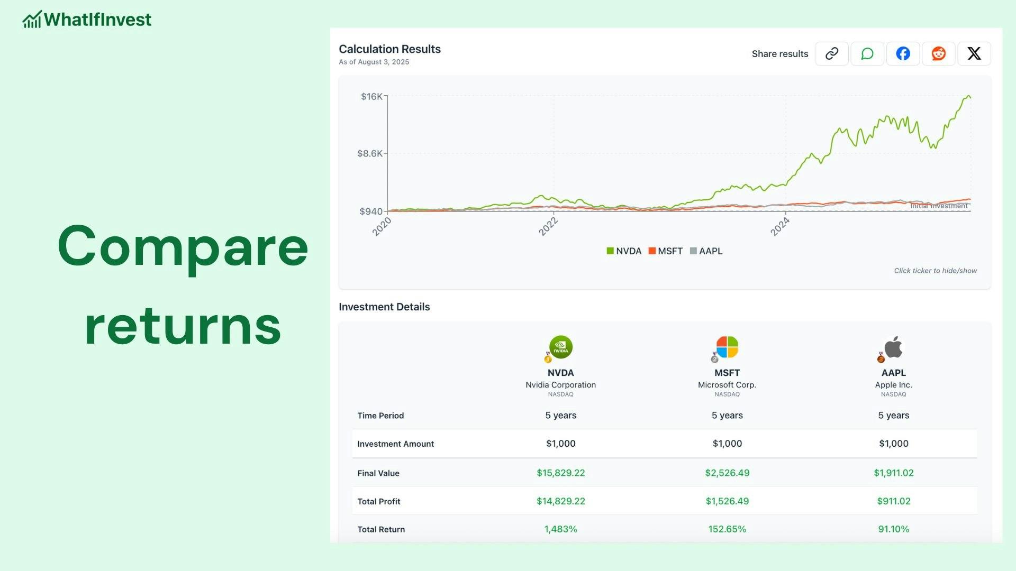The height and width of the screenshot is (571, 1016).
Task: Click the 2024 x-axis label
Action: click(779, 226)
